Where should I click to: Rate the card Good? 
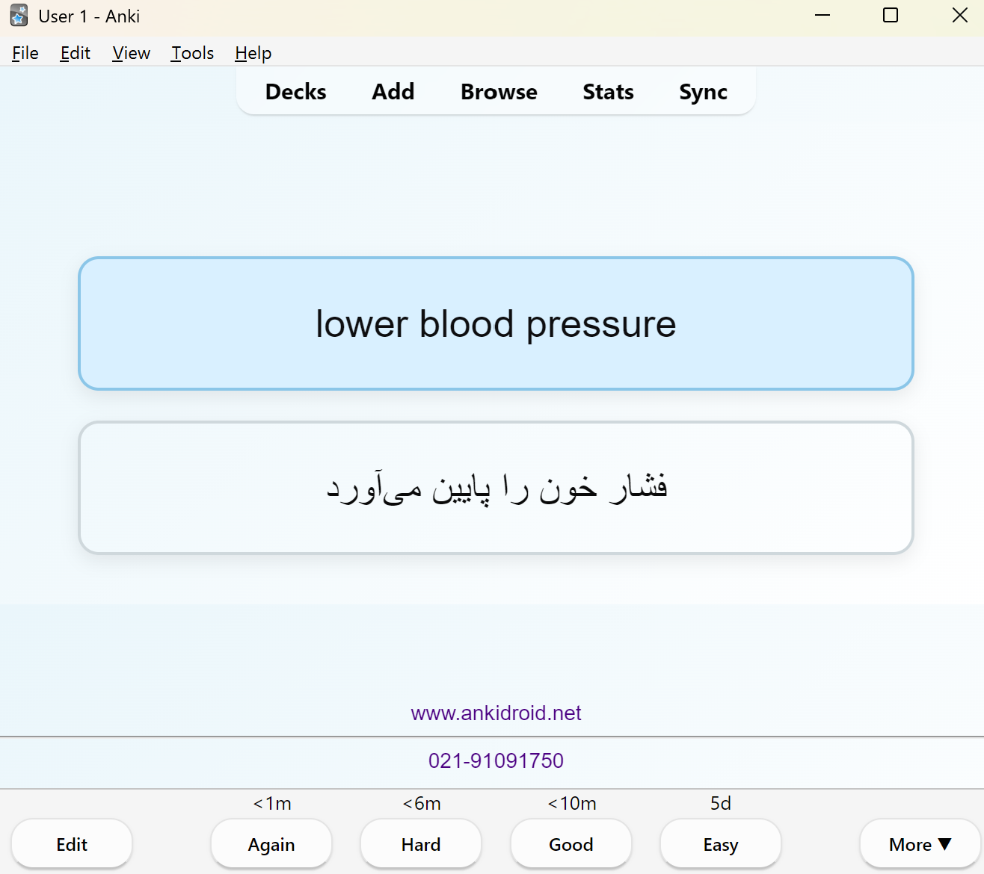point(571,844)
